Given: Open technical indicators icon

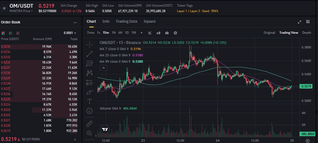Looking at the screenshot, I should (x=150, y=33).
